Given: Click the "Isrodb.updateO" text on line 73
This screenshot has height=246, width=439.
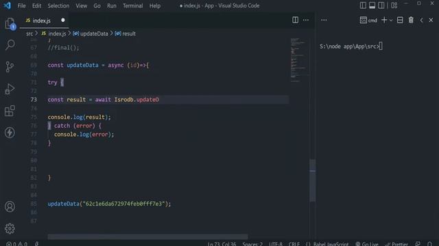Looking at the screenshot, I should pyautogui.click(x=137, y=100).
